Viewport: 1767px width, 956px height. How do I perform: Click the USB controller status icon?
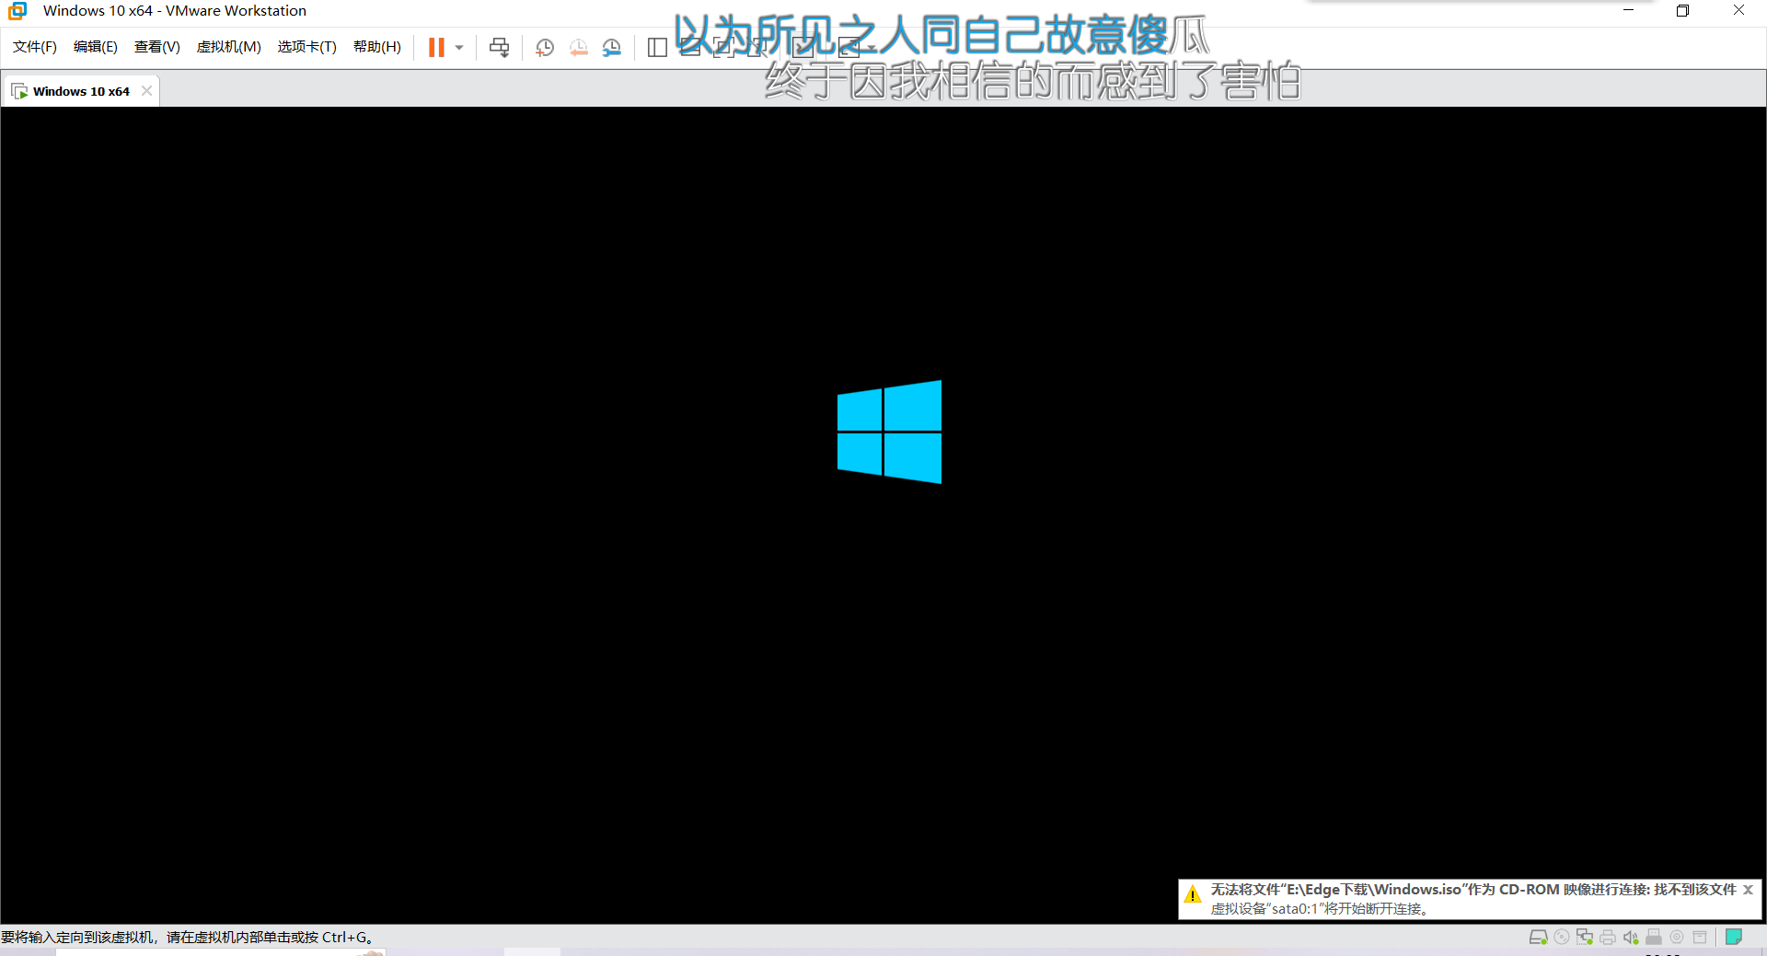click(x=1654, y=937)
